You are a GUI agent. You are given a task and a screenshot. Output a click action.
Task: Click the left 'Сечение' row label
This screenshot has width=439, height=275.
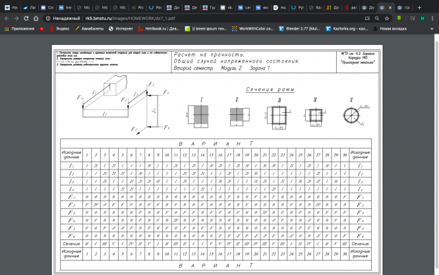71,243
